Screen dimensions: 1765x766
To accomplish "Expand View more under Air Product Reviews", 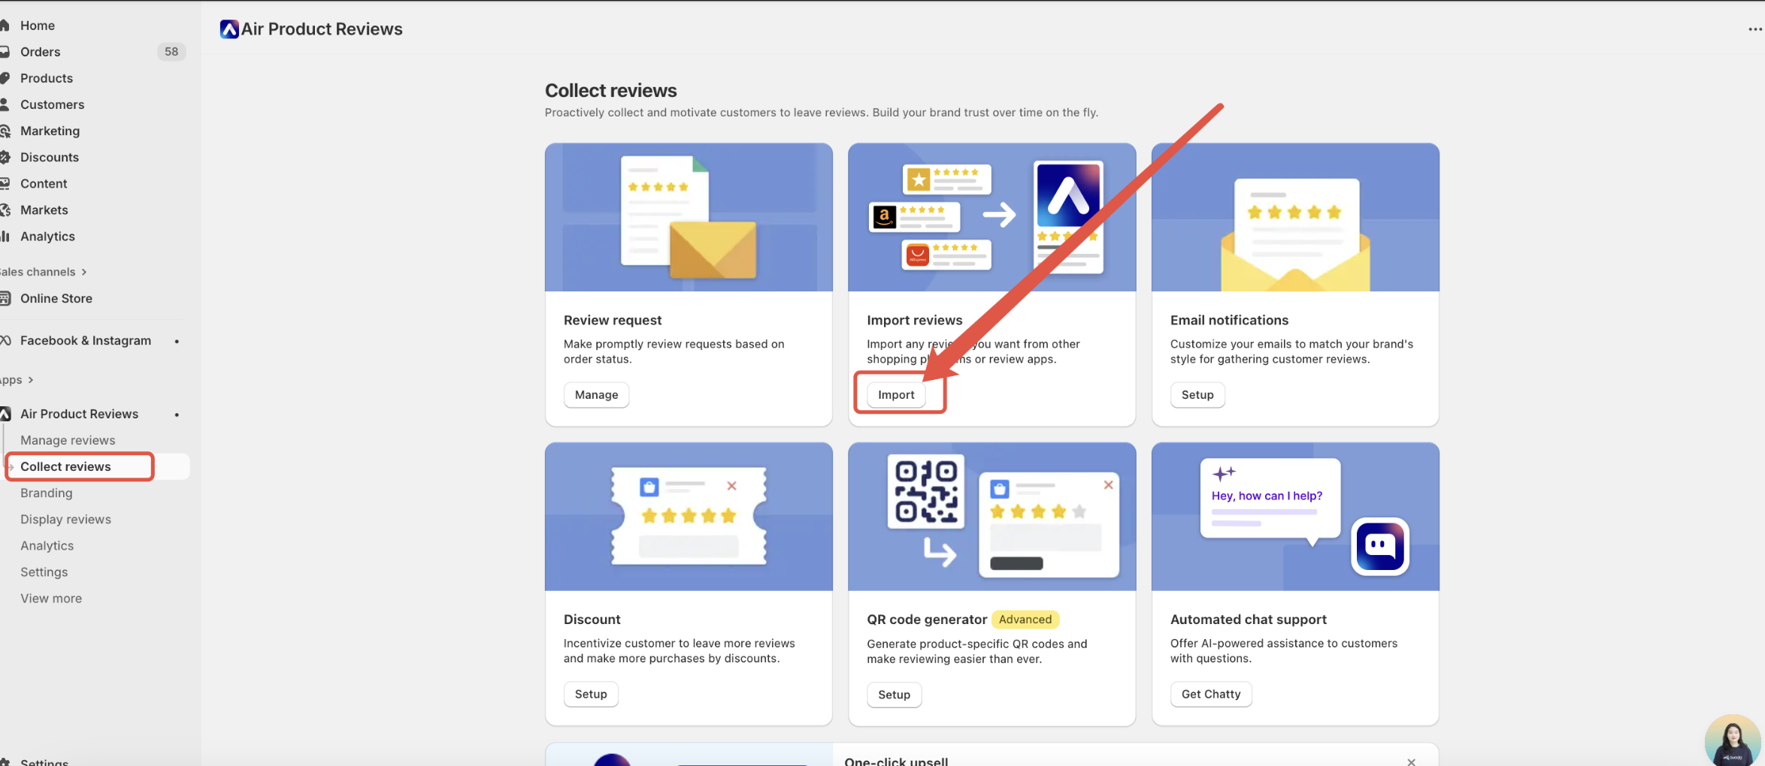I will pyautogui.click(x=51, y=599).
